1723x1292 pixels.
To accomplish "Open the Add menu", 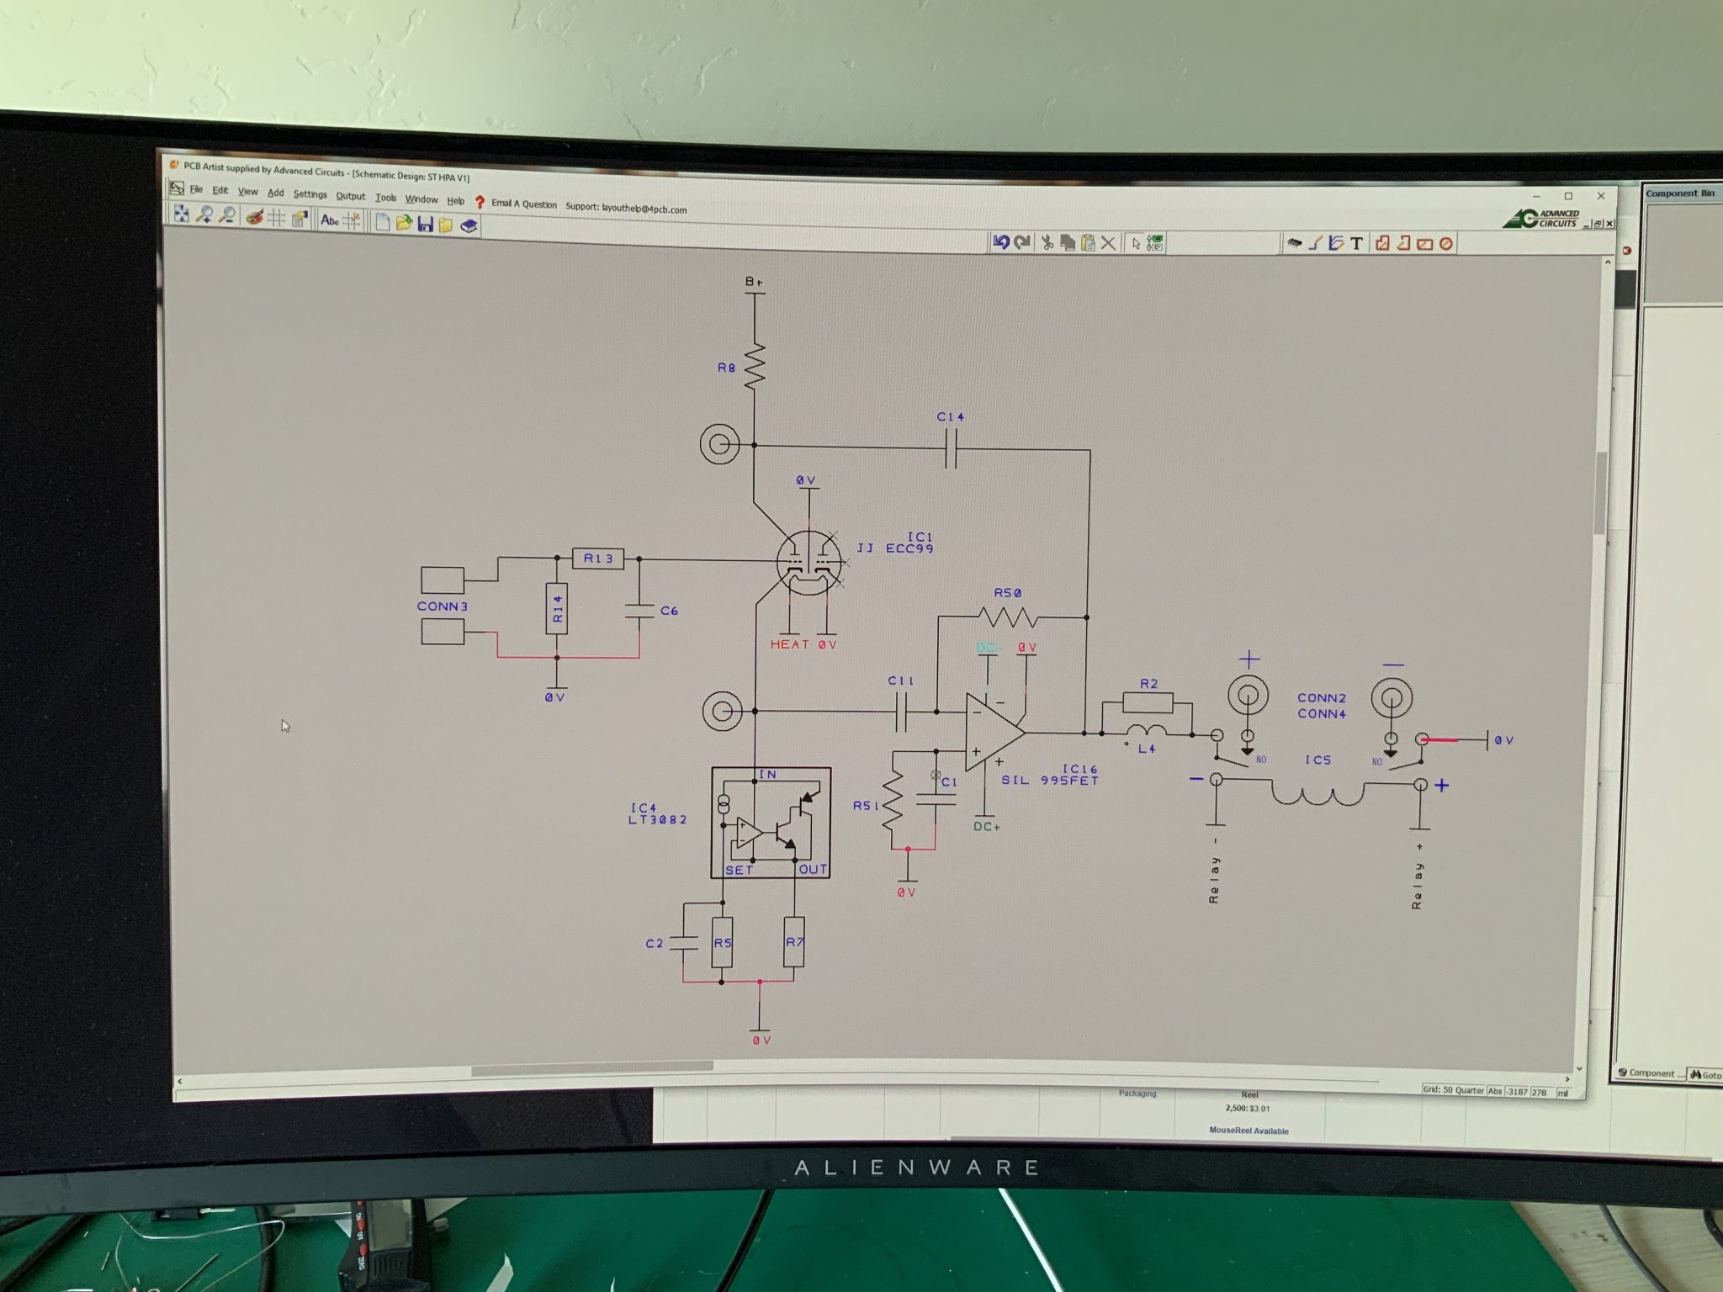I will tap(275, 193).
